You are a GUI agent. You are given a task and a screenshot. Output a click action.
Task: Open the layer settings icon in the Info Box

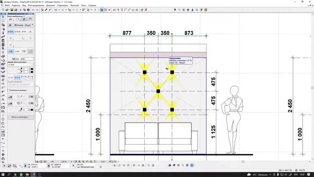(10, 25)
